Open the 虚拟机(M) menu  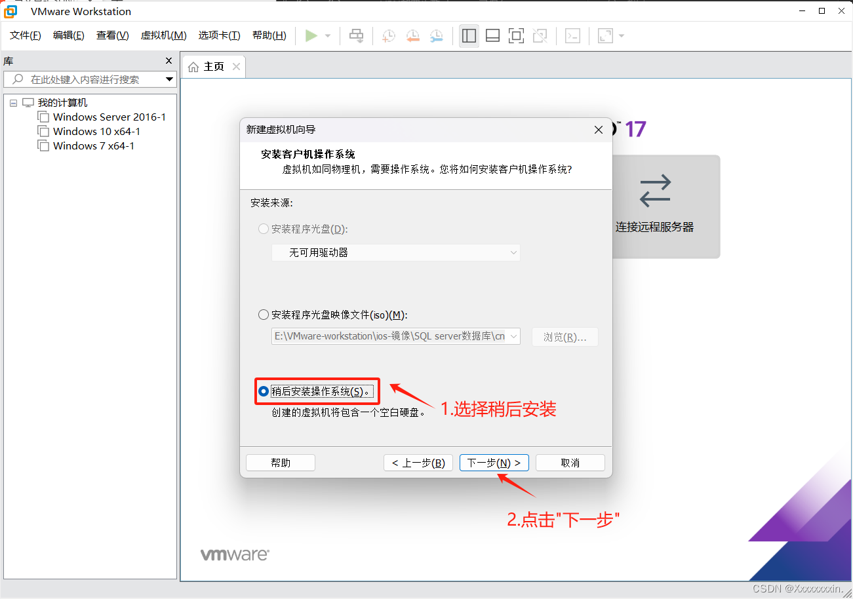164,35
